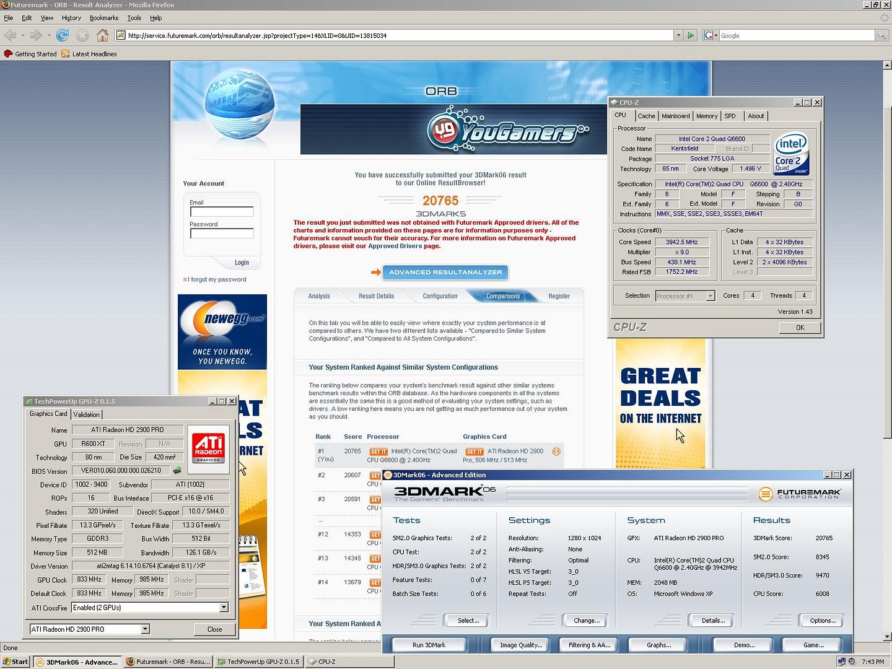This screenshot has height=669, width=892.
Task: Reload the page in Firefox
Action: pyautogui.click(x=62, y=35)
